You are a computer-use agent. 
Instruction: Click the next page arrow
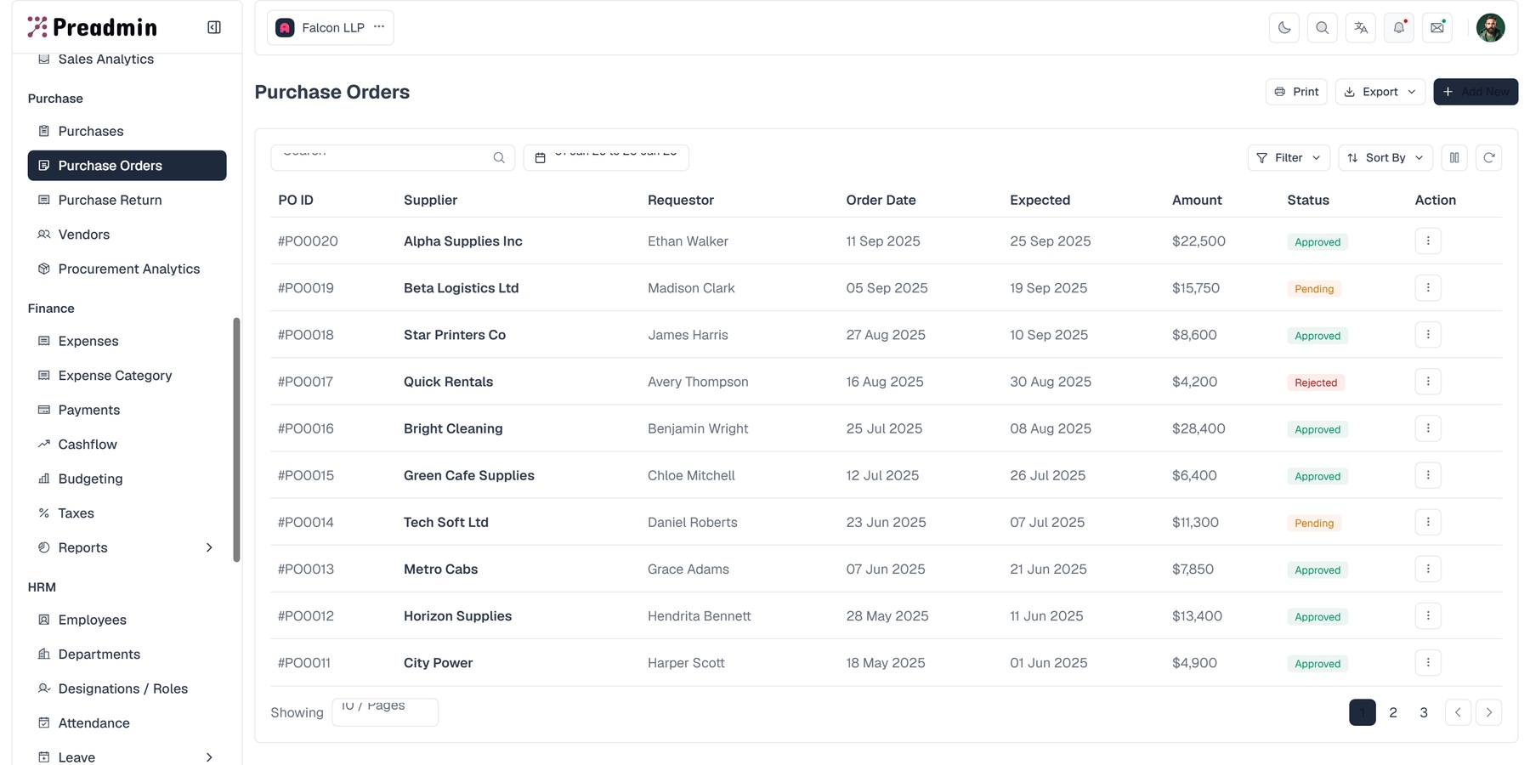click(1489, 712)
